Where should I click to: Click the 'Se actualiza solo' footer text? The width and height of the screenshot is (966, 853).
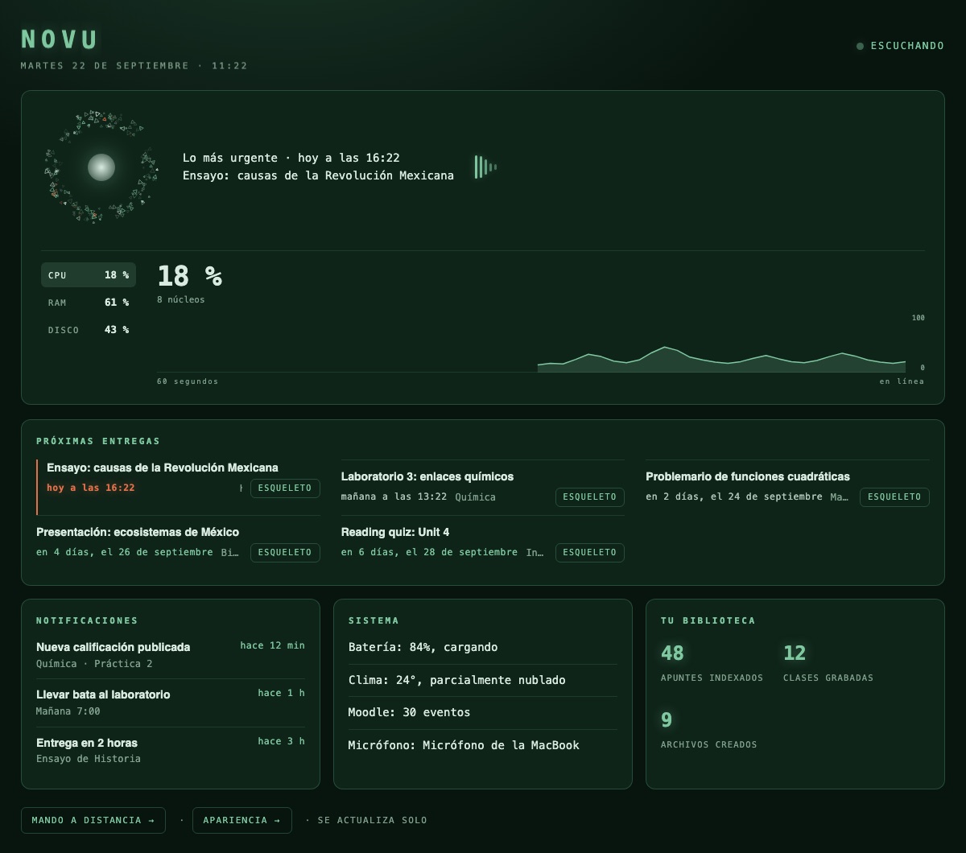coord(373,820)
